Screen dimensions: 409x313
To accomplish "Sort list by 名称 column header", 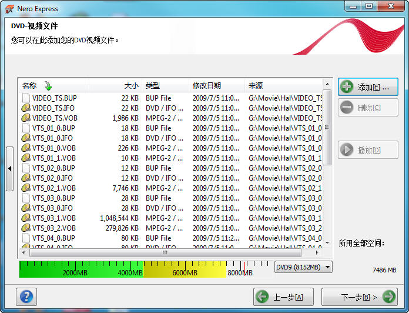I will pyautogui.click(x=53, y=86).
